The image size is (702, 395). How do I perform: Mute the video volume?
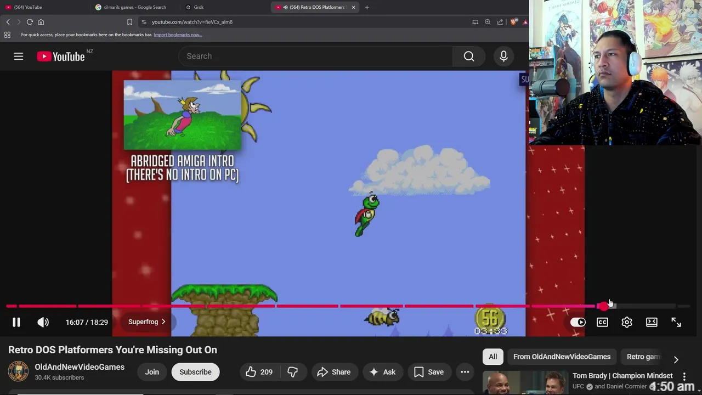pos(43,322)
